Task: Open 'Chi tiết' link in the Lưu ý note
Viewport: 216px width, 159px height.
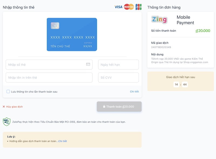Action: coord(63,141)
